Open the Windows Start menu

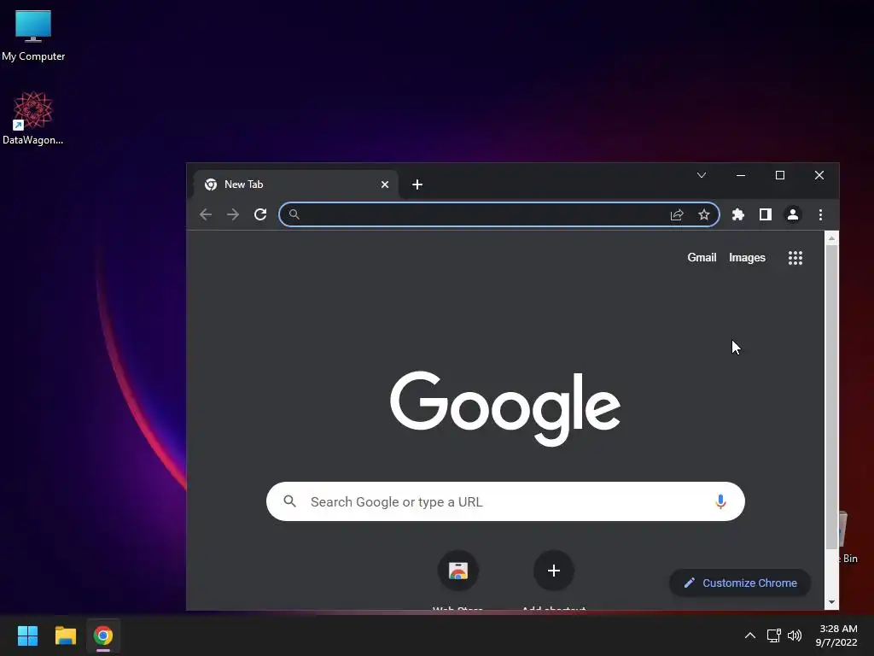click(x=27, y=635)
